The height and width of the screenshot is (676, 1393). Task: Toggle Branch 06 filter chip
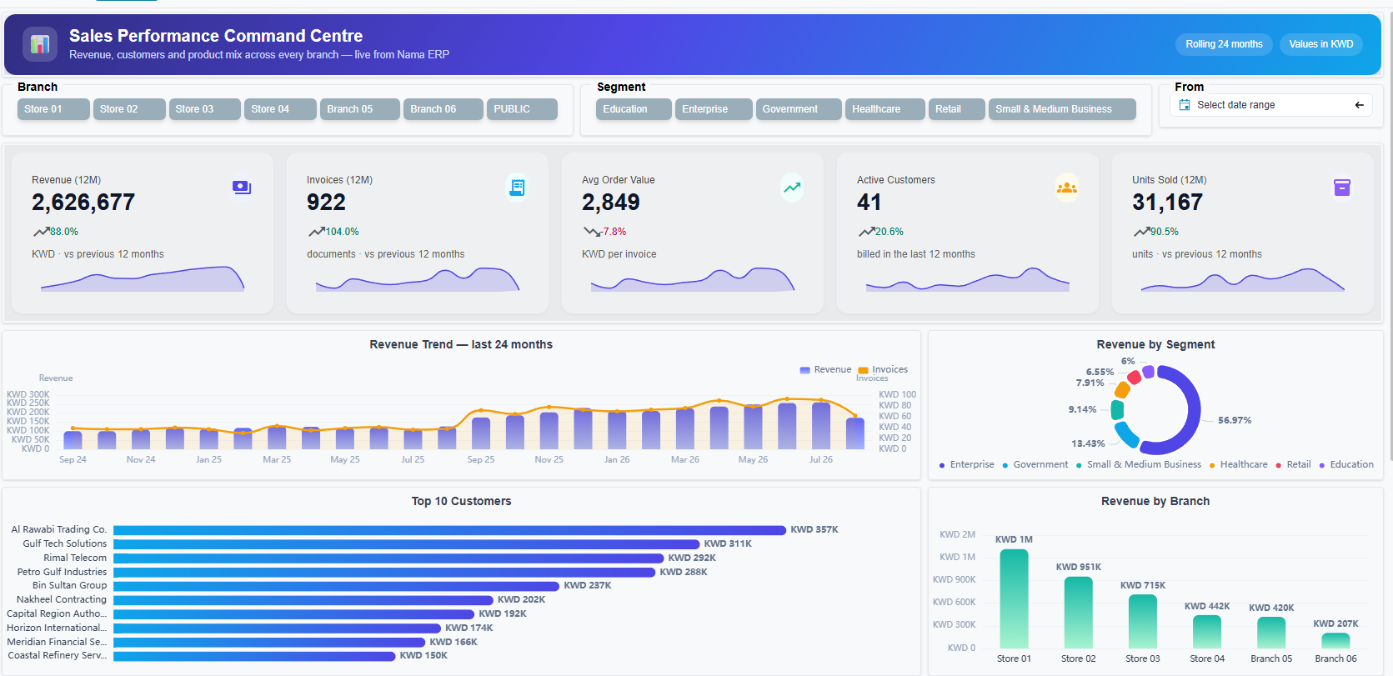pyautogui.click(x=443, y=109)
